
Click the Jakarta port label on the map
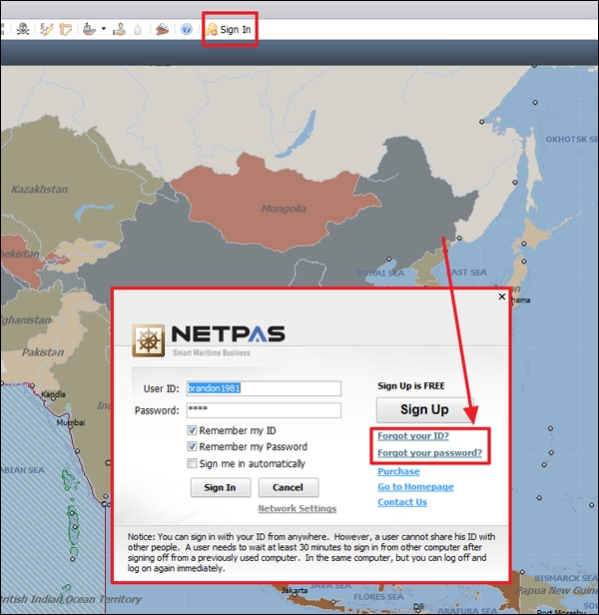point(295,590)
